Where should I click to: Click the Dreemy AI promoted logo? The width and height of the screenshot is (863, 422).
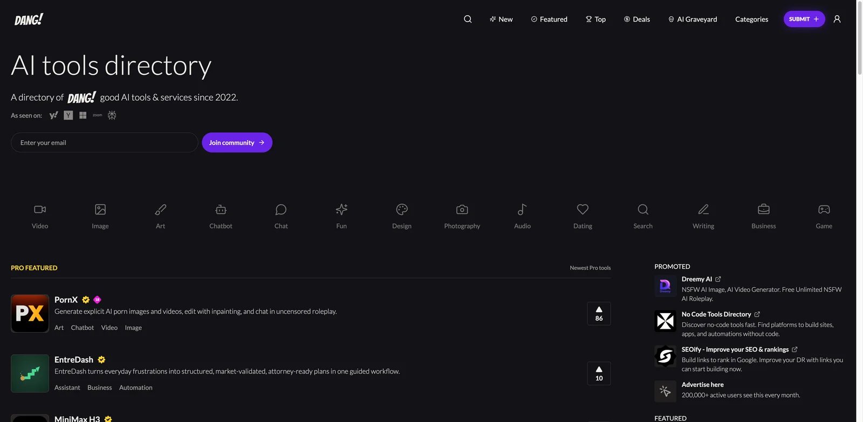click(665, 286)
